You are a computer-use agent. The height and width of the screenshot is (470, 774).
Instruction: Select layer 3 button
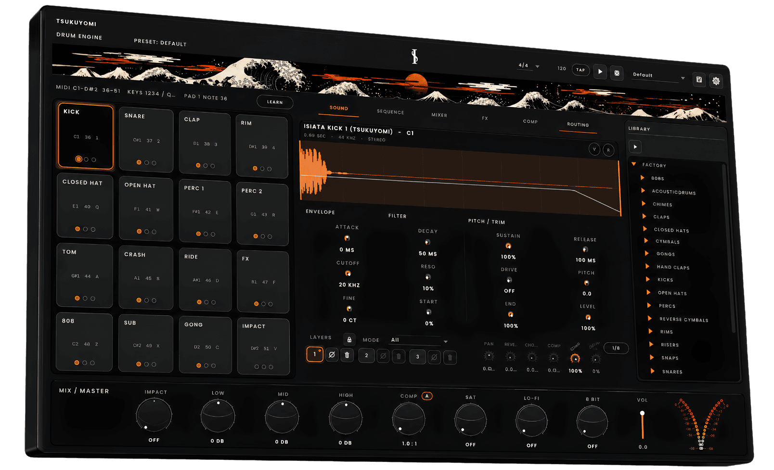(x=417, y=357)
